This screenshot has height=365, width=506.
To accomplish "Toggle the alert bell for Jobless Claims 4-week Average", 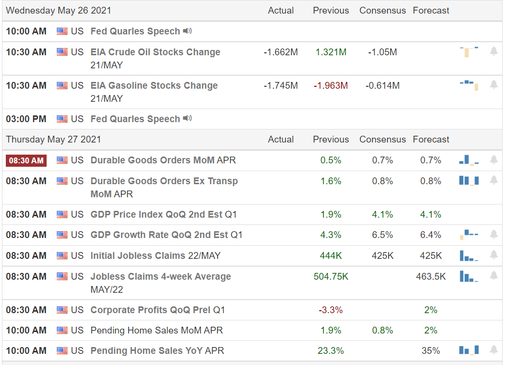I will [x=494, y=276].
